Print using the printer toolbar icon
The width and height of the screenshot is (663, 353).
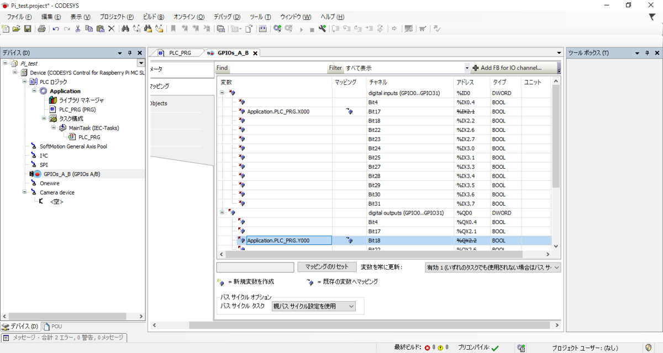(x=41, y=29)
